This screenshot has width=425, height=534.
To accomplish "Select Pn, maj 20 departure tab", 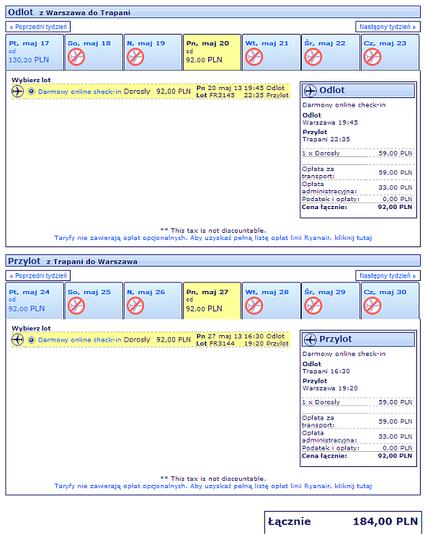I will pyautogui.click(x=212, y=52).
